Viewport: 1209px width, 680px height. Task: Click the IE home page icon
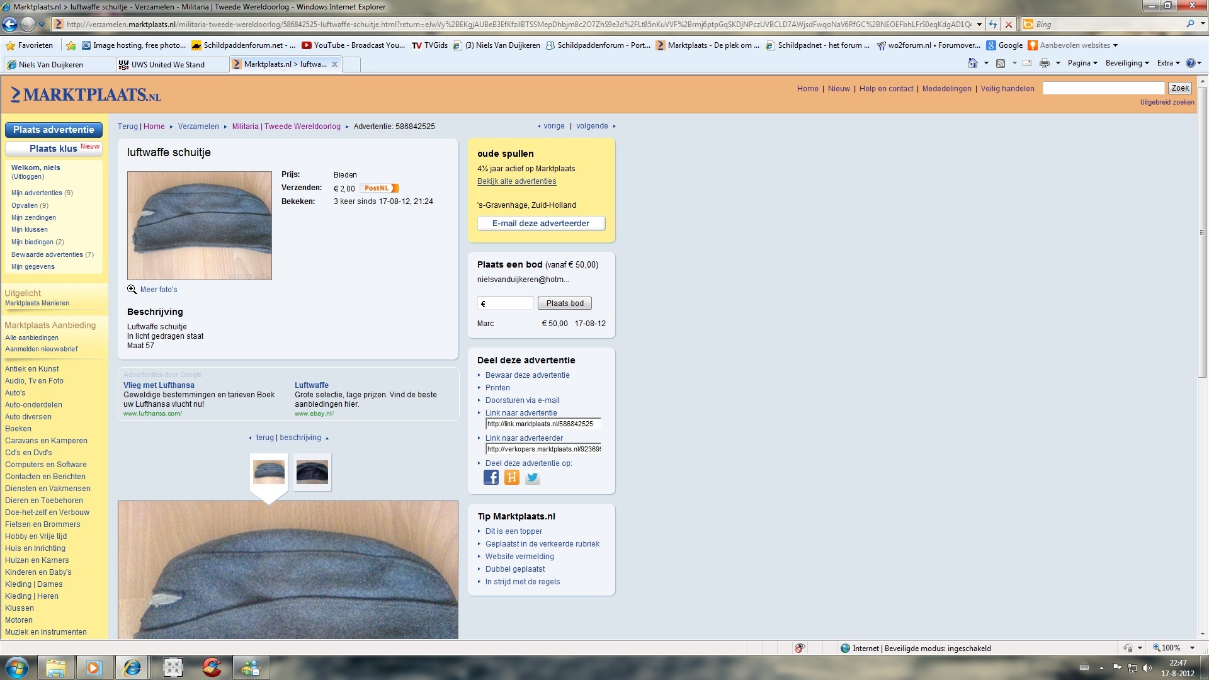(973, 63)
